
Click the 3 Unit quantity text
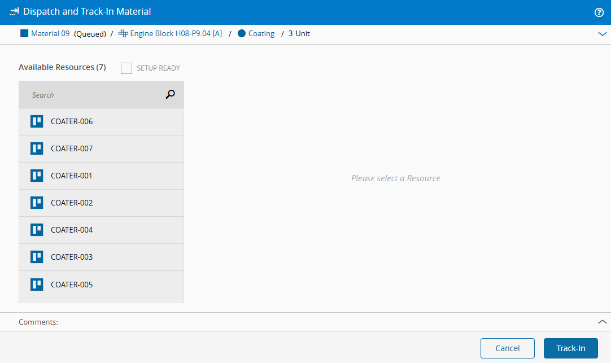click(x=299, y=33)
